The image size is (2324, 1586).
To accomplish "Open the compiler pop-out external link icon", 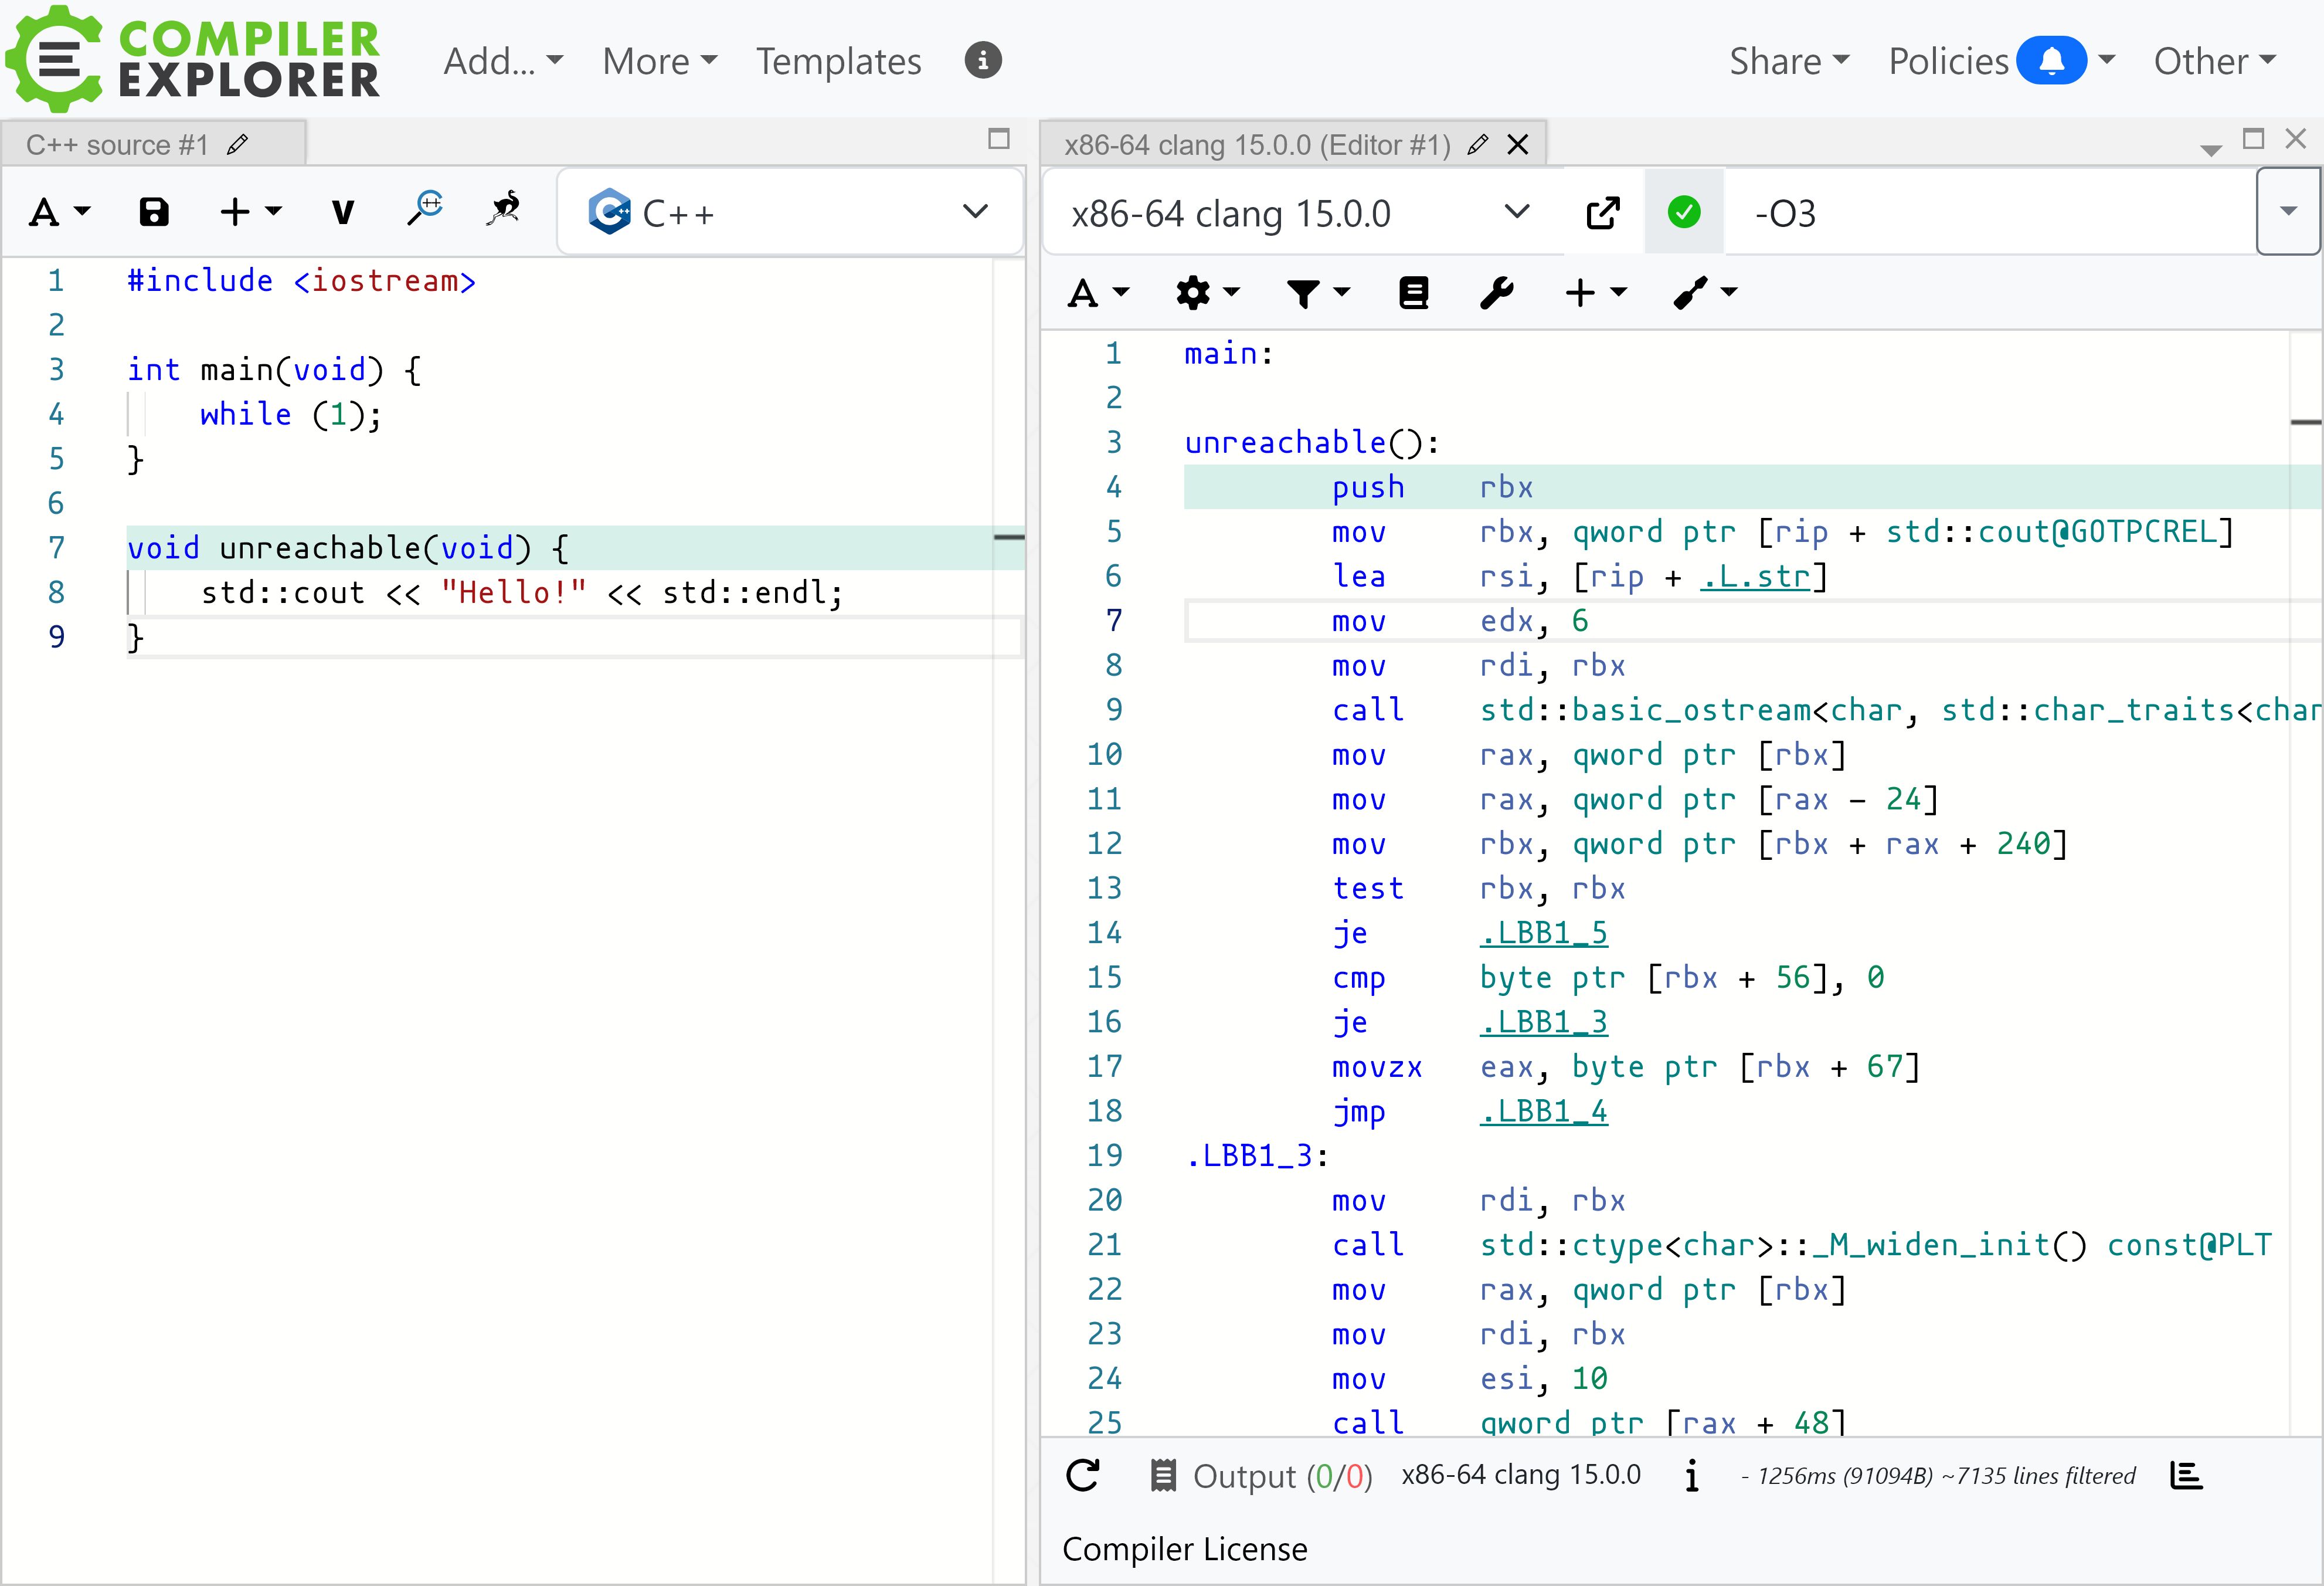I will [1603, 213].
